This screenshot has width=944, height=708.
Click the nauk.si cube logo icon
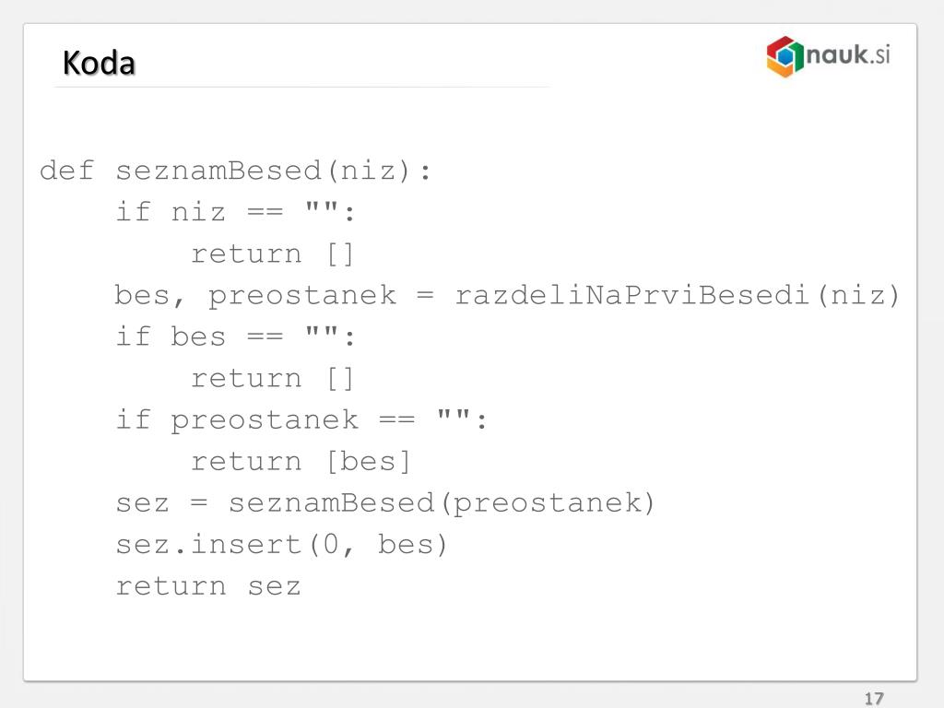click(x=785, y=56)
